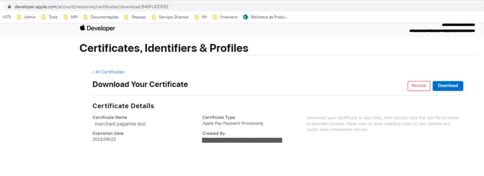Click the Certificate Name label
This screenshot has width=484, height=176.
110,118
